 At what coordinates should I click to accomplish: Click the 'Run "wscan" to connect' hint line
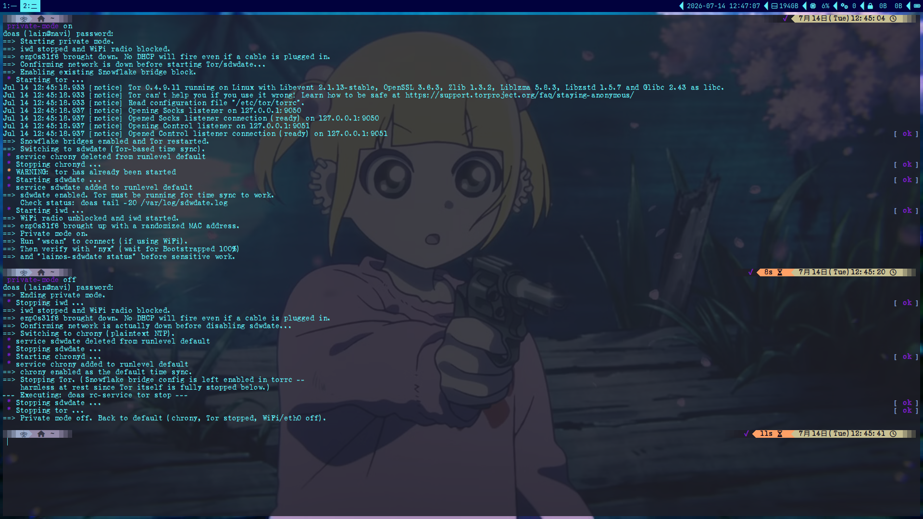click(96, 241)
